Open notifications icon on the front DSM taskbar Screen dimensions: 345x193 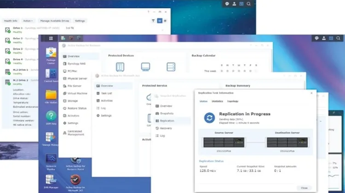(316, 38)
